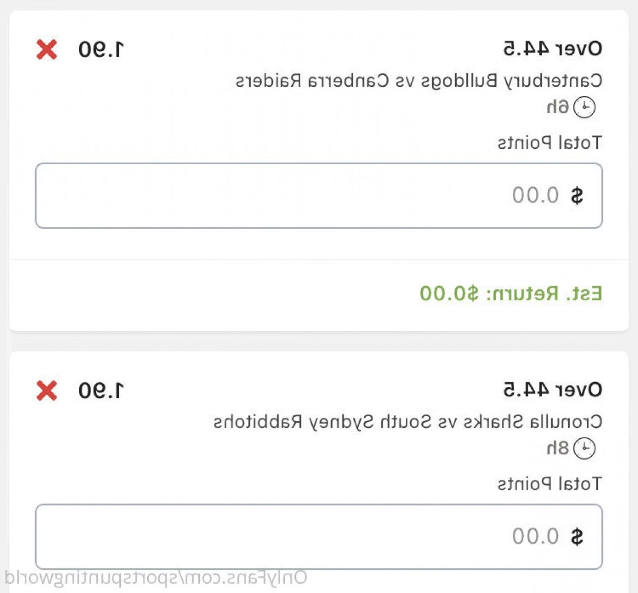Screen dimensions: 638x593
Task: Remove the Canterbury Bulldogs vs Canberra Raiders bet
Action: [47, 49]
